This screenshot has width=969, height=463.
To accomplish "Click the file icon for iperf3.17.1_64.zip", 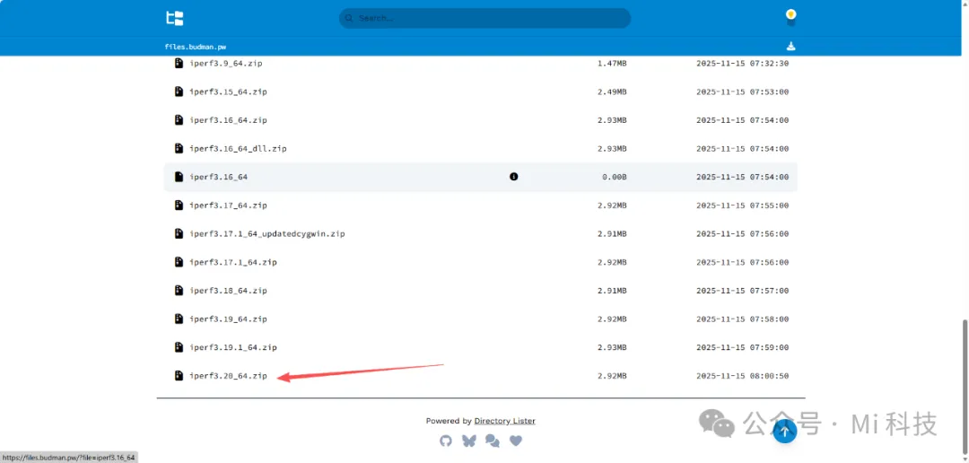I will coord(179,262).
